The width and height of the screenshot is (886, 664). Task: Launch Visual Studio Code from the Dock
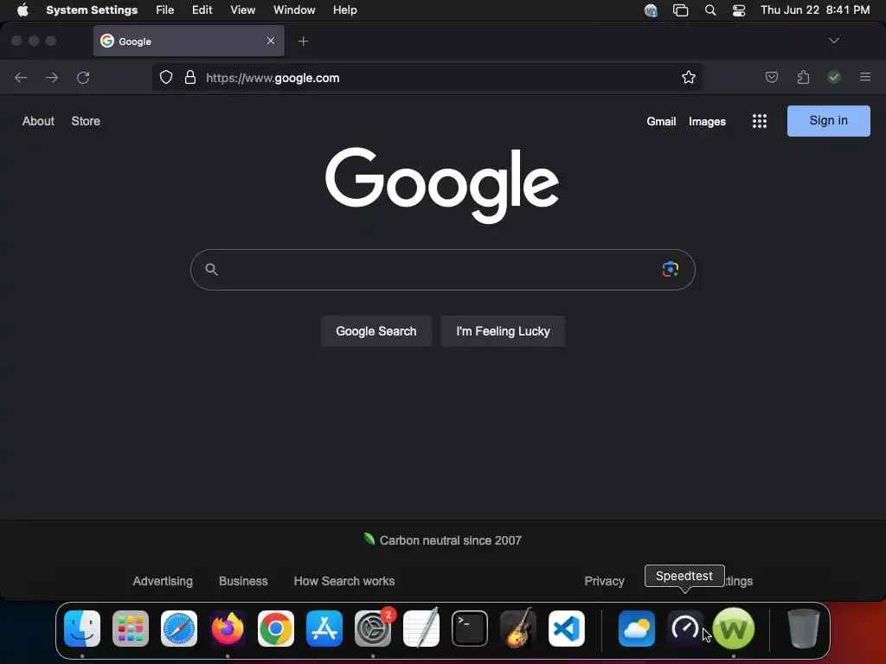click(566, 629)
